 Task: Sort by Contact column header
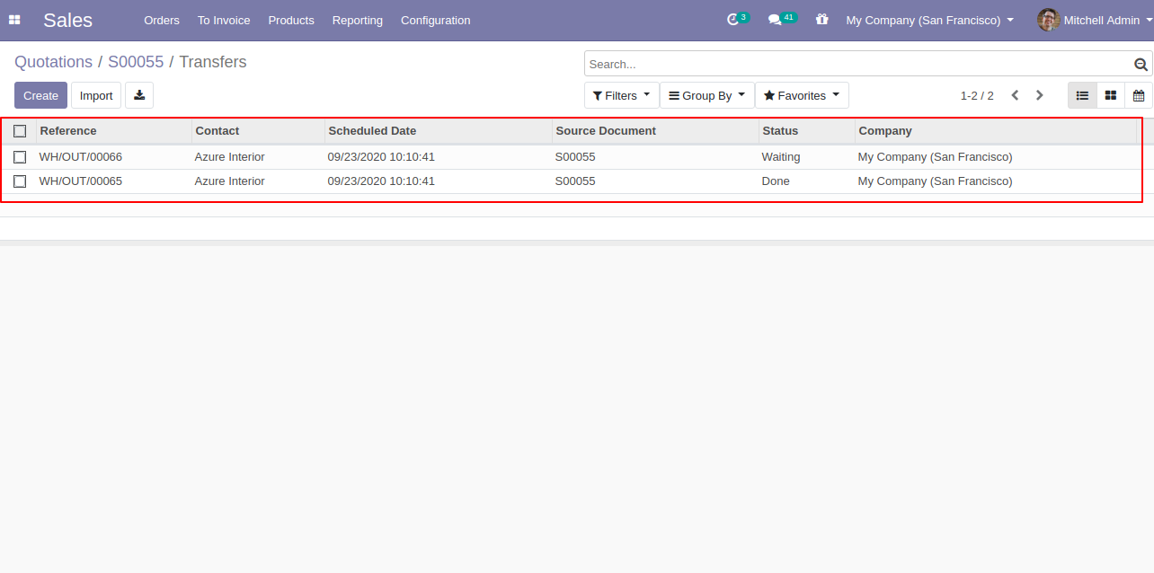pos(258,131)
